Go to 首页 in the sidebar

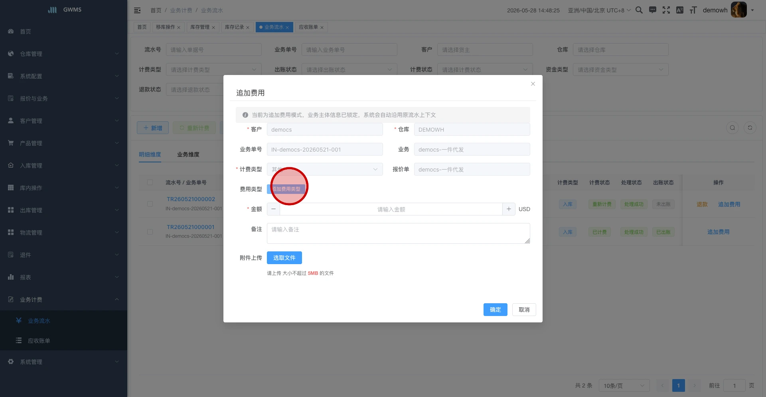[64, 32]
